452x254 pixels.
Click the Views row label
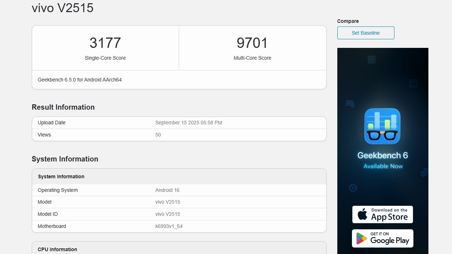point(44,135)
